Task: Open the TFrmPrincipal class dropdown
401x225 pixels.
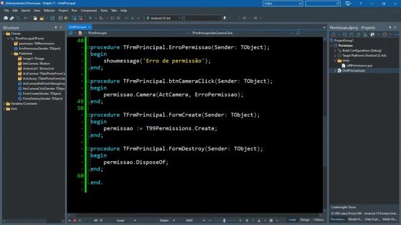Action: click(188, 33)
